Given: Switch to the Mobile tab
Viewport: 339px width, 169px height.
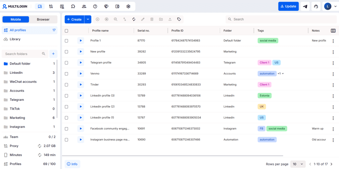Looking at the screenshot, I should pos(16,19).
